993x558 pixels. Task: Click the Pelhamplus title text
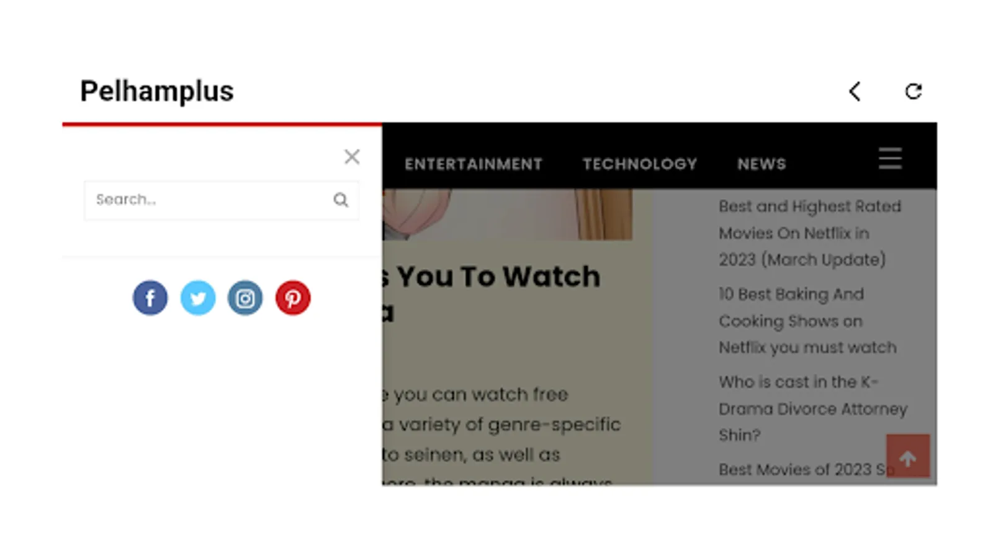(x=157, y=91)
